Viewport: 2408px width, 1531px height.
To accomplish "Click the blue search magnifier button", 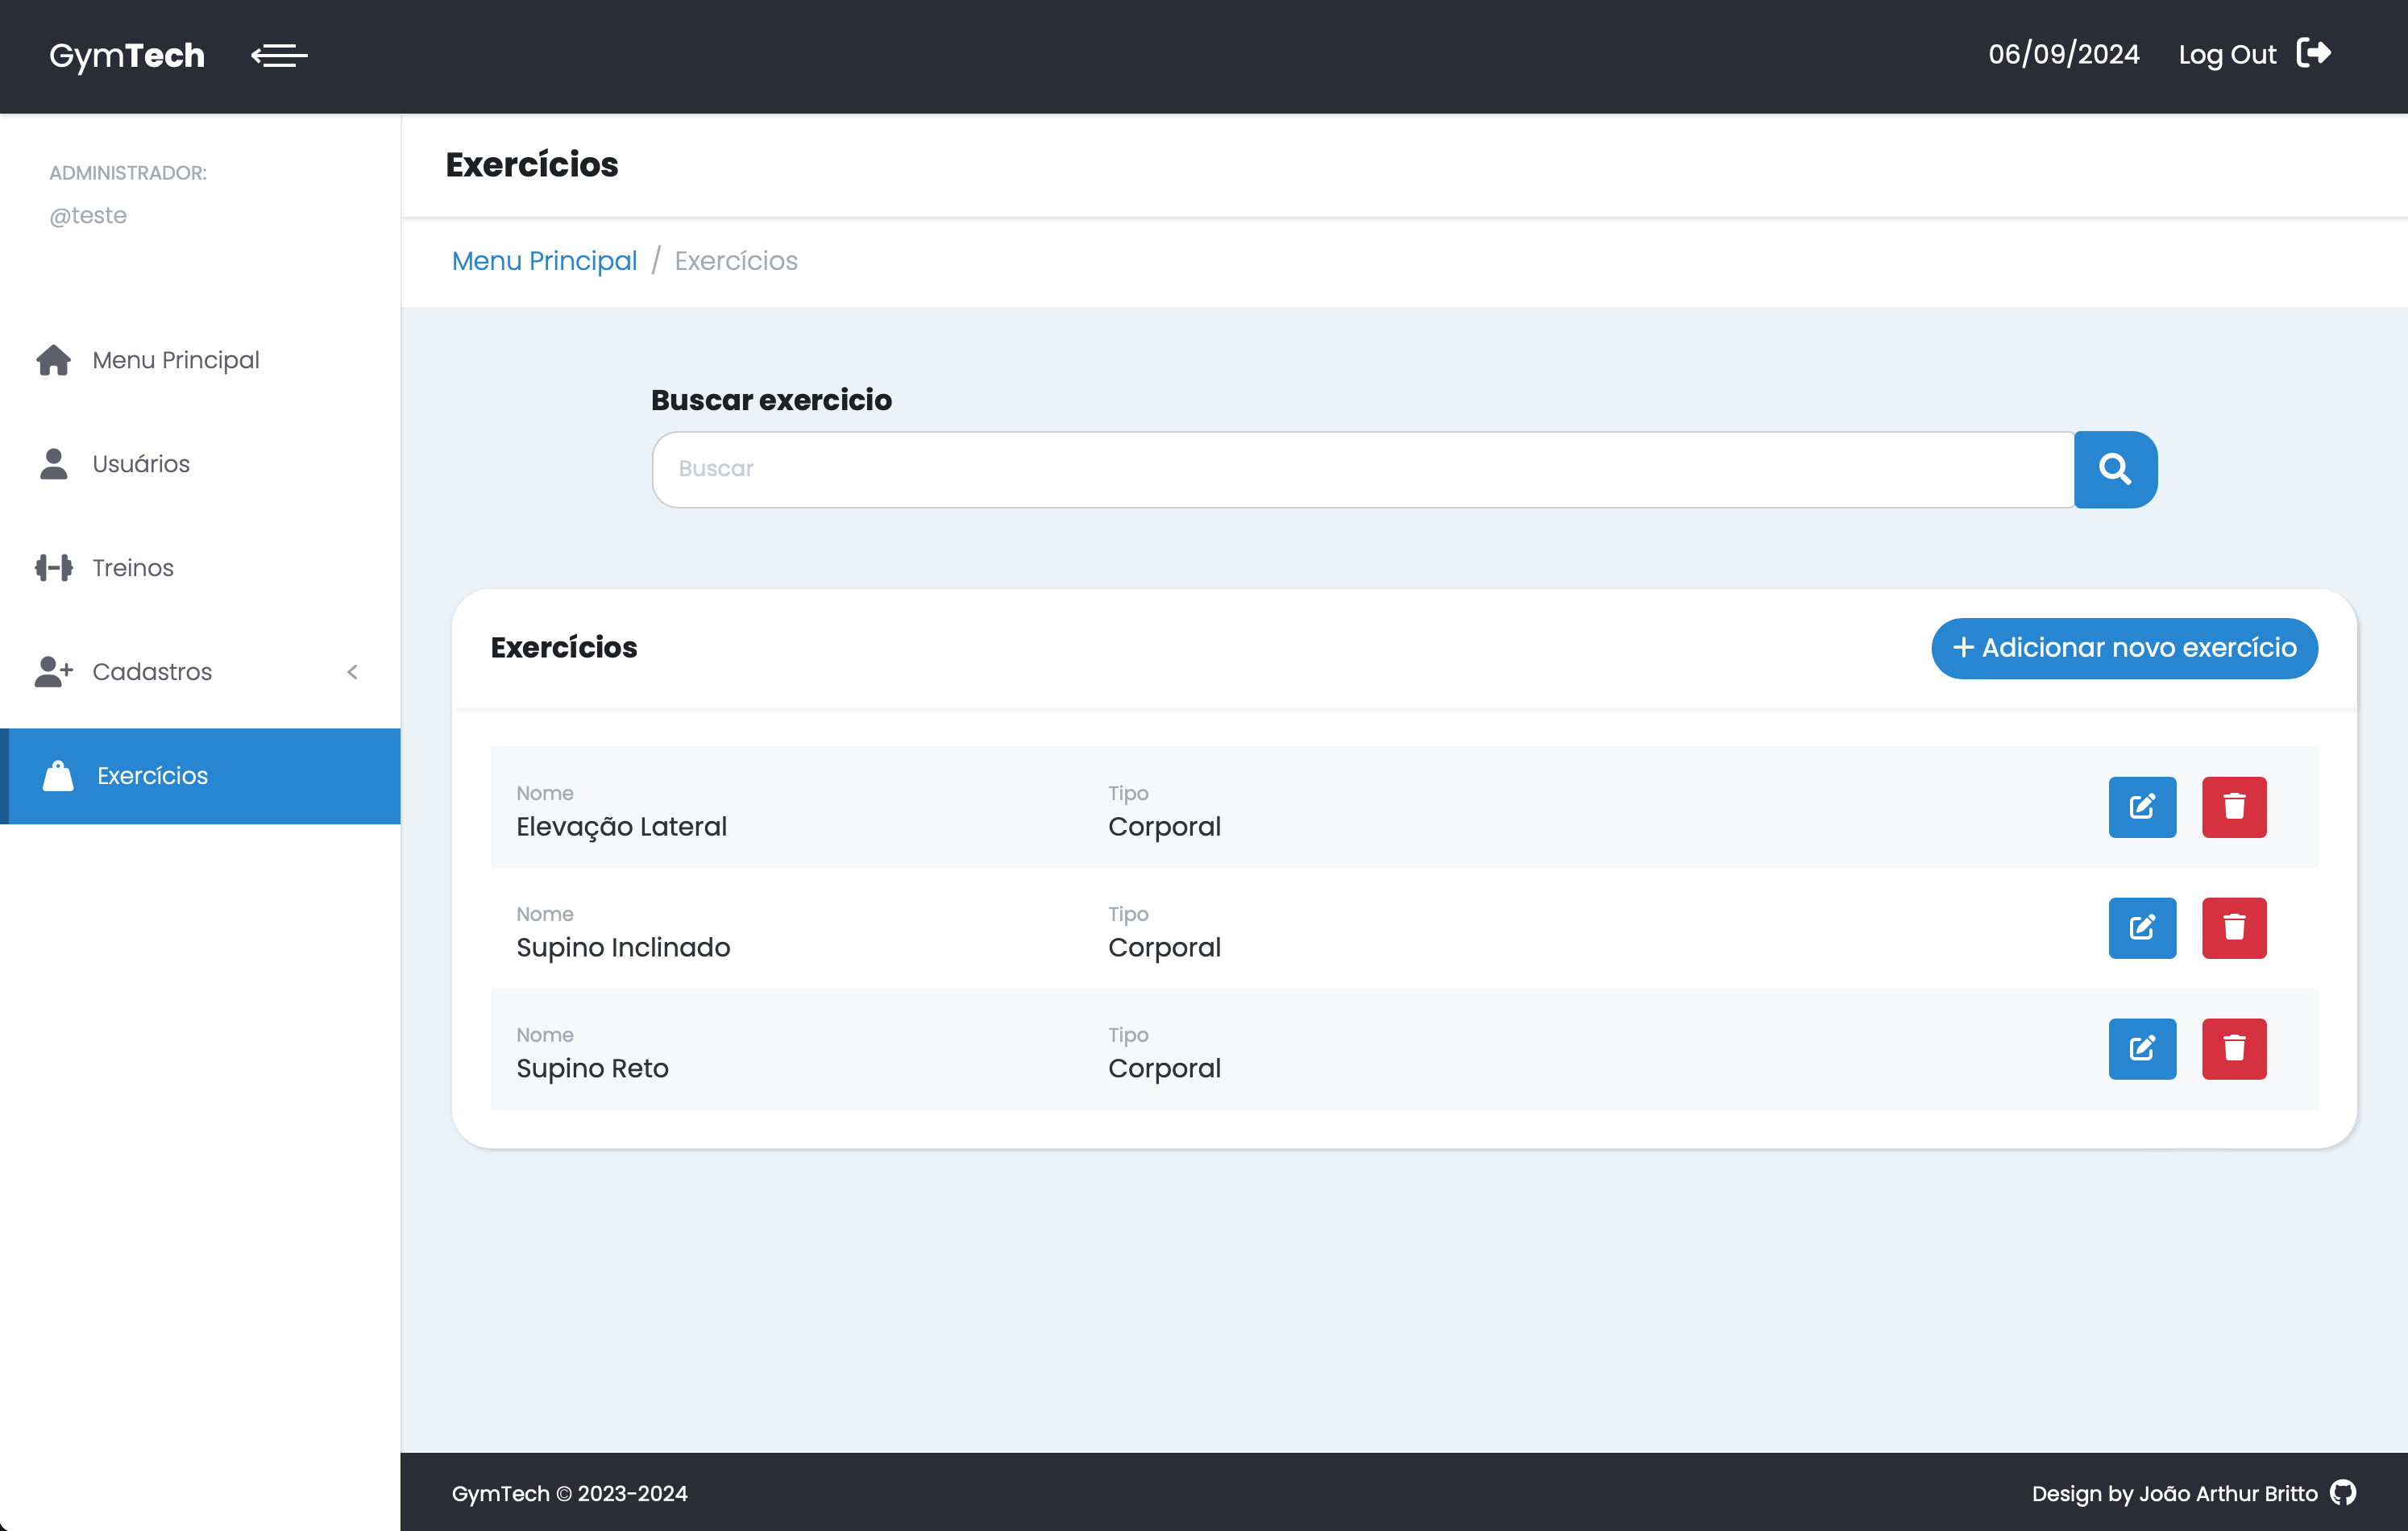I will click(2114, 469).
